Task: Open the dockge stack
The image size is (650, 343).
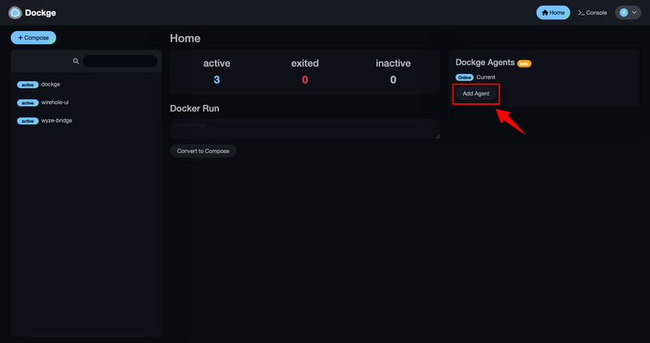Action: pyautogui.click(x=50, y=84)
